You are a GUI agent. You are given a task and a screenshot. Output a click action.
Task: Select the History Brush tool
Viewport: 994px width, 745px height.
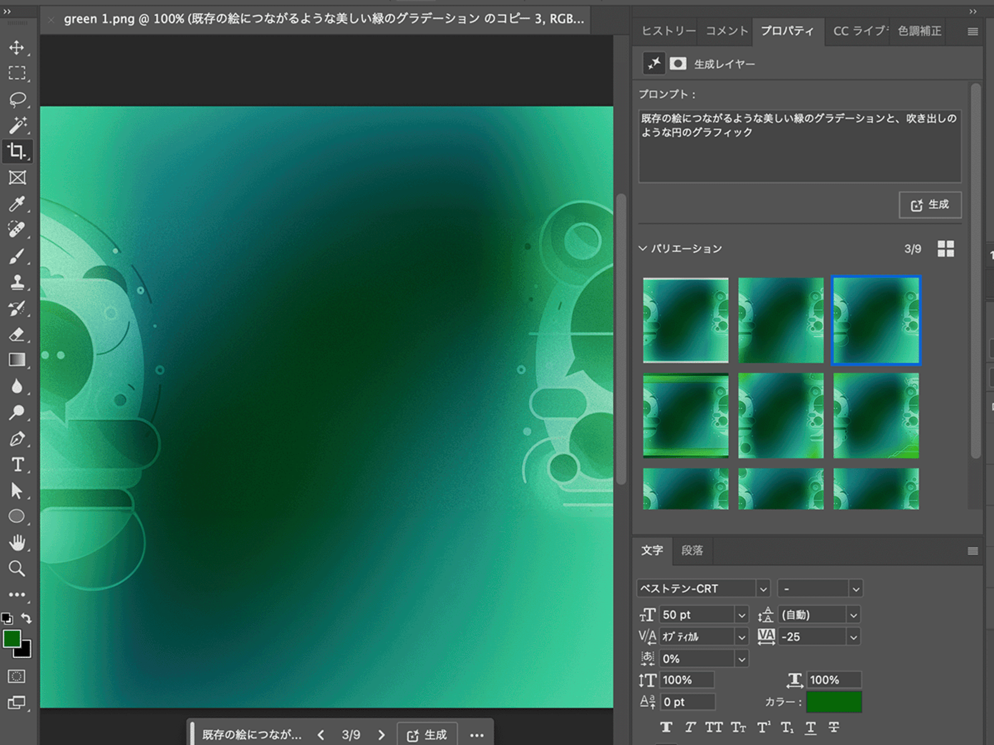(17, 308)
